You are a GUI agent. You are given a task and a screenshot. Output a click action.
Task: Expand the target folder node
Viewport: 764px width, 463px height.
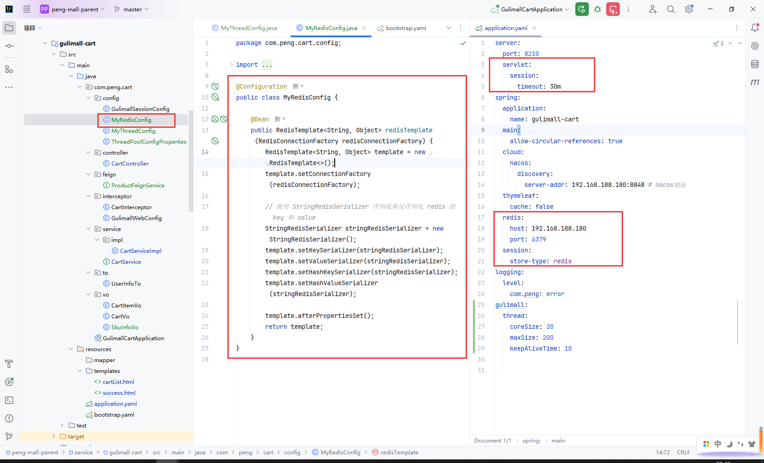pos(54,436)
